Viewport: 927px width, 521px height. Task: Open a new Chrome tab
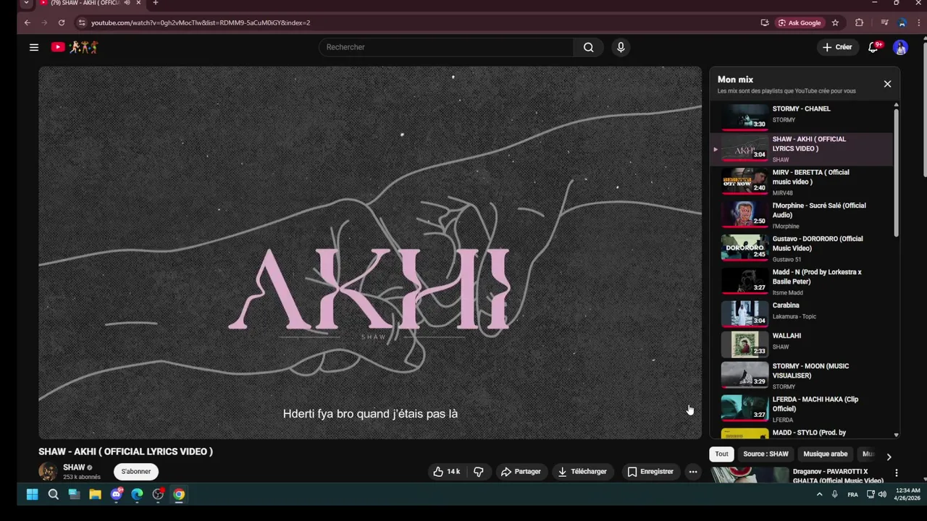155,3
